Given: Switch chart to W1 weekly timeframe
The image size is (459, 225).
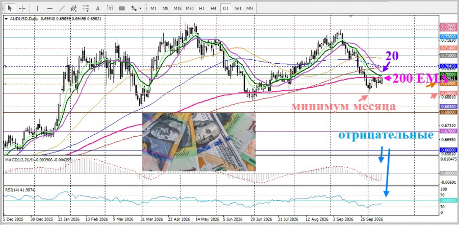Looking at the screenshot, I should [x=238, y=8].
